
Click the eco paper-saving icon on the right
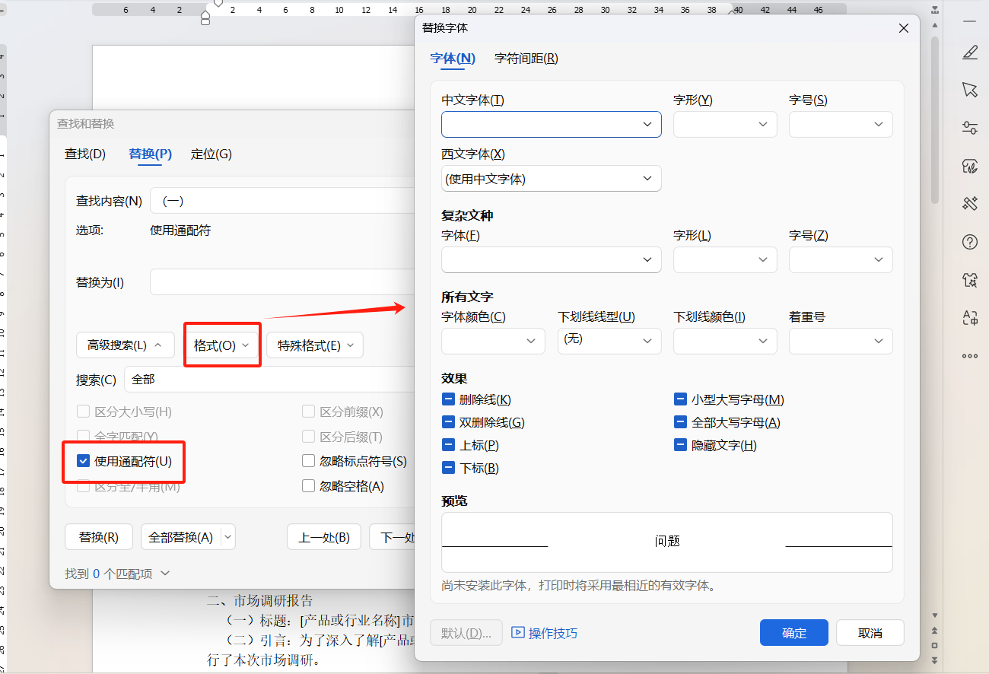click(970, 166)
